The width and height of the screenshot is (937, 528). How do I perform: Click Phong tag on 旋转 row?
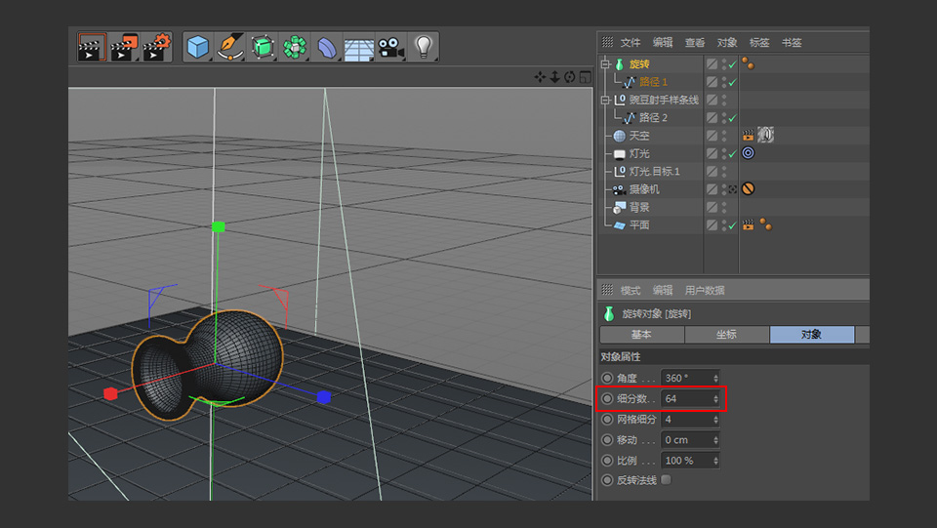pos(748,63)
